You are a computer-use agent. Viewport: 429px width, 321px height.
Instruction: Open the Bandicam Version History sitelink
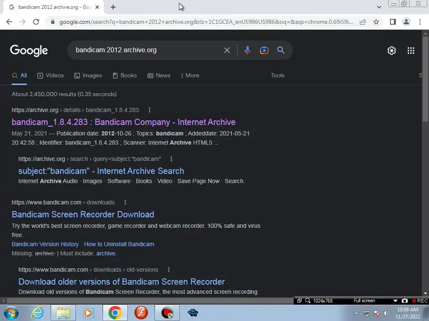pos(45,244)
